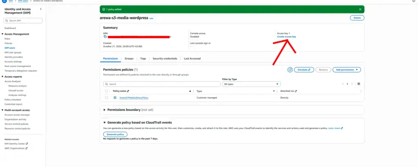Expand the ArewaS3MediaLibraryPolicy row plus icon

pos(115,98)
